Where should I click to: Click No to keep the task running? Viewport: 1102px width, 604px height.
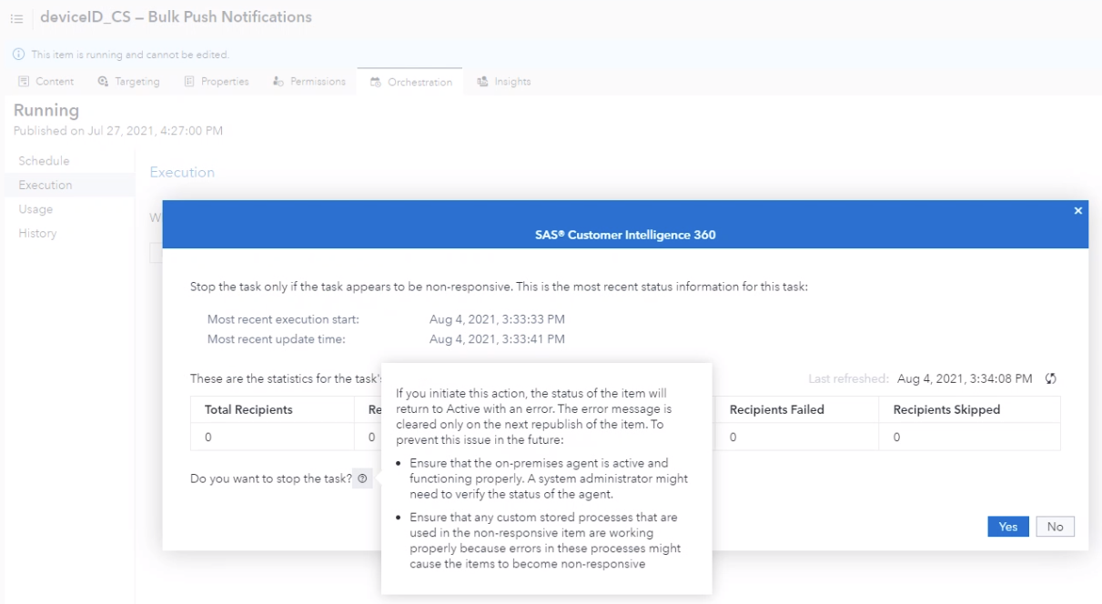point(1055,526)
